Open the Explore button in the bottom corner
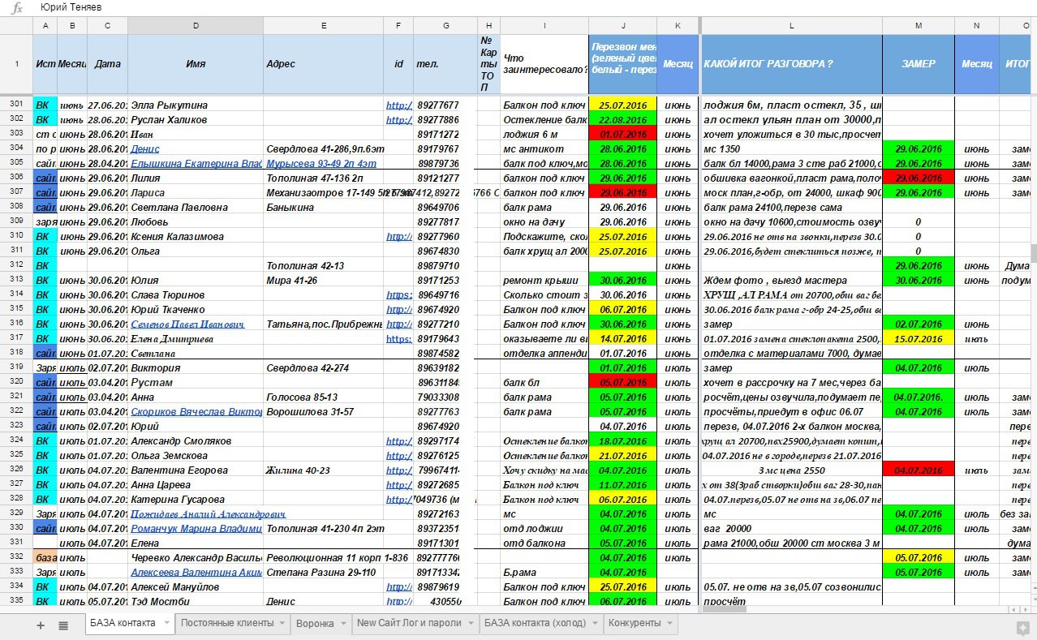Screen dimensions: 1037x640 (x=1023, y=627)
